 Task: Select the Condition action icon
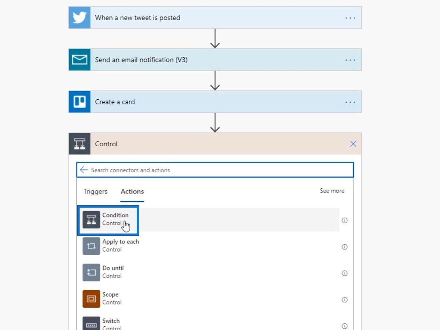pyautogui.click(x=91, y=220)
